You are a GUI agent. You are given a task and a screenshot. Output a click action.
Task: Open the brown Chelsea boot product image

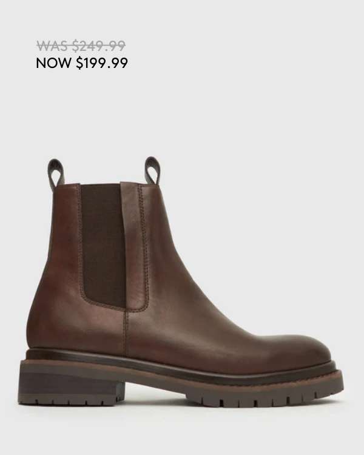[x=181, y=281]
